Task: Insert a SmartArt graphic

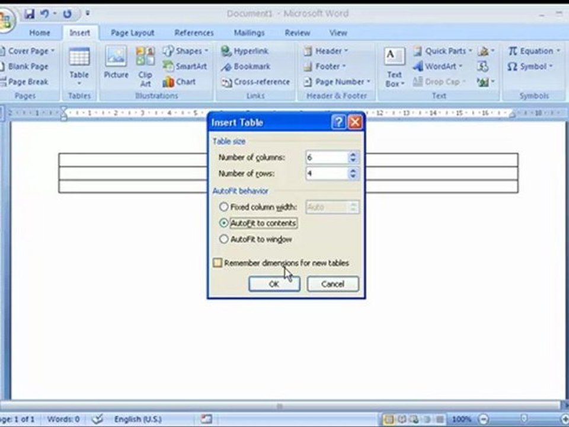Action: coord(185,66)
